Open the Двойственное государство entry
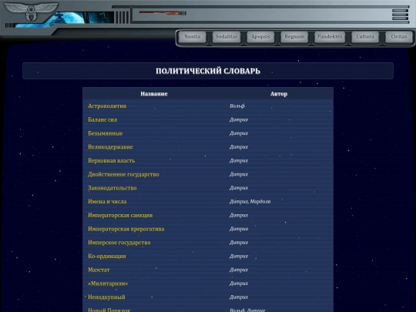This screenshot has height=312, width=416. tap(123, 174)
